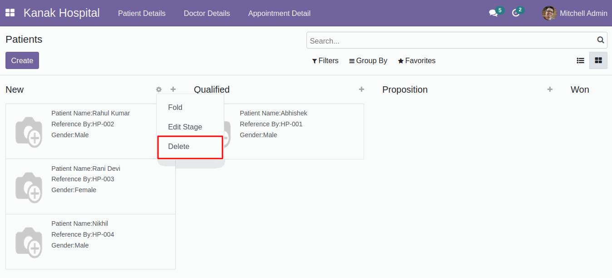Open the activities clock icon
Image resolution: width=612 pixels, height=278 pixels.
515,13
